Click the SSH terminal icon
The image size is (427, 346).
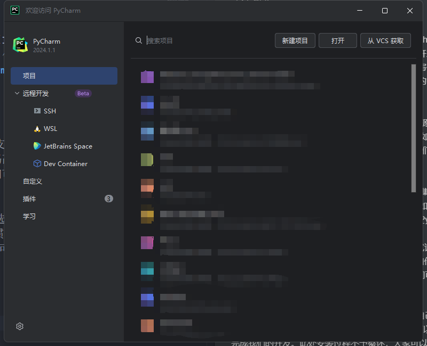pyautogui.click(x=37, y=111)
